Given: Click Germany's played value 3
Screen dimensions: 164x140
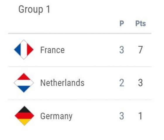Looking at the screenshot, I should (x=122, y=116).
